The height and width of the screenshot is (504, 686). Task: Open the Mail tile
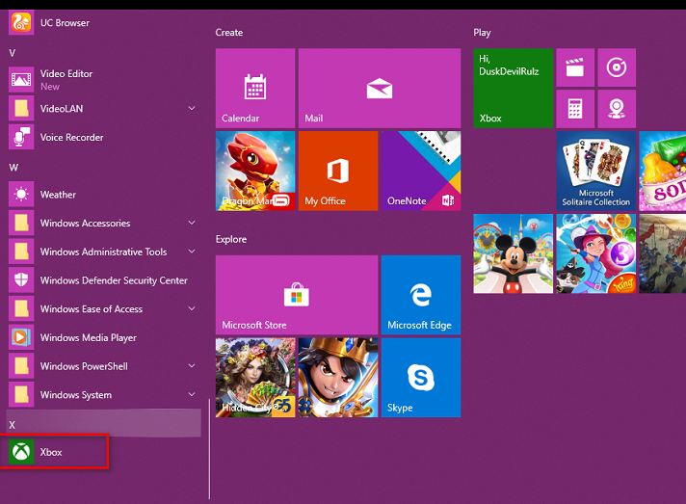coord(380,88)
